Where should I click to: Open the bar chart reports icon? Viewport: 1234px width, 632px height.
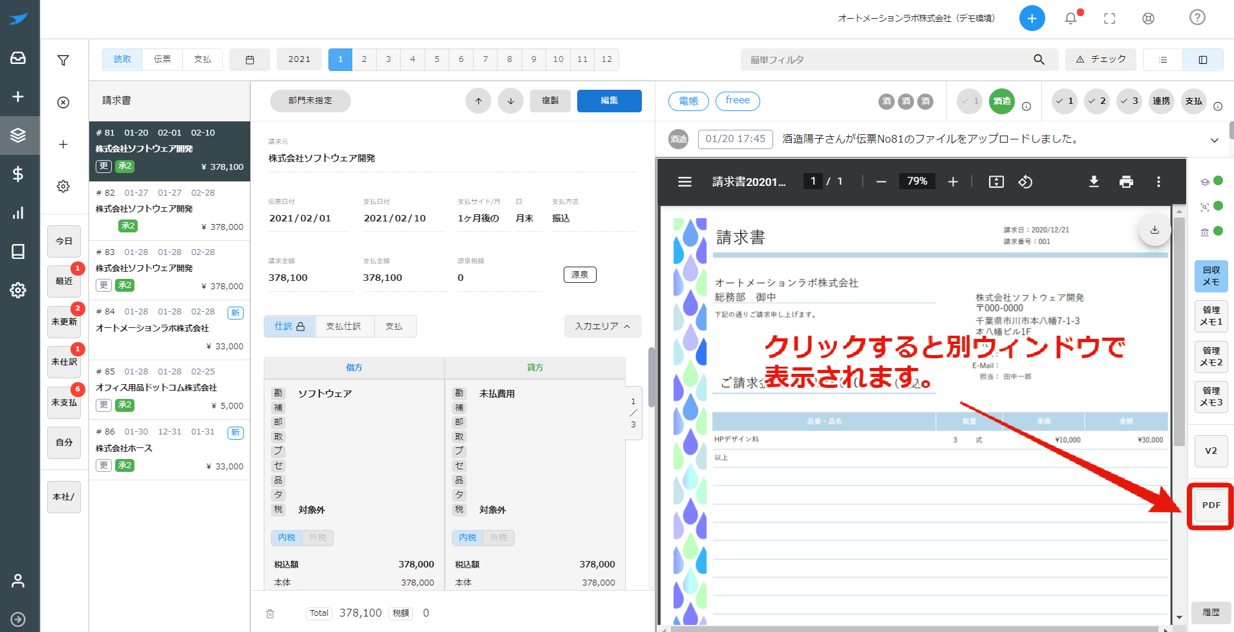click(18, 212)
